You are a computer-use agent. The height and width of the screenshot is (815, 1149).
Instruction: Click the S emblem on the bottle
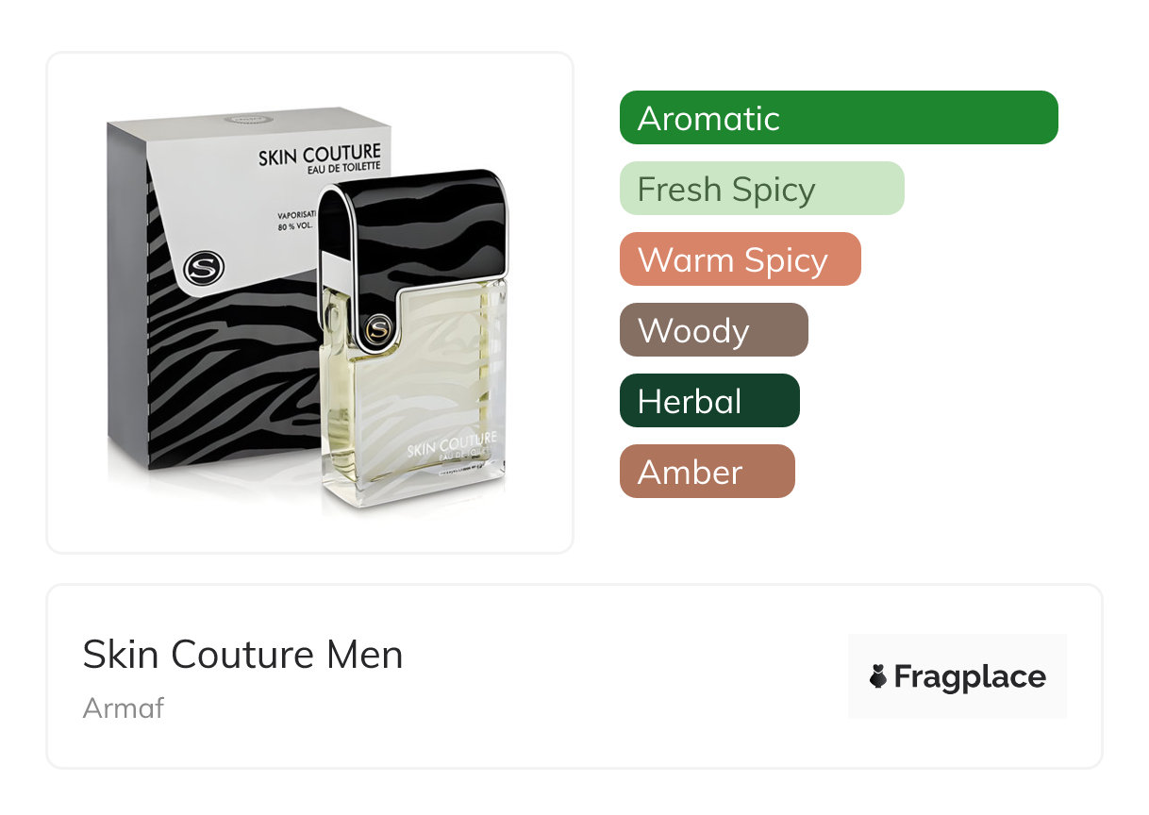point(378,328)
